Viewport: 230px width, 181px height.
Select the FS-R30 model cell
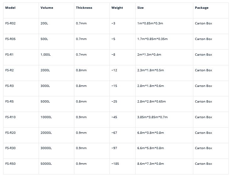(x=10, y=148)
